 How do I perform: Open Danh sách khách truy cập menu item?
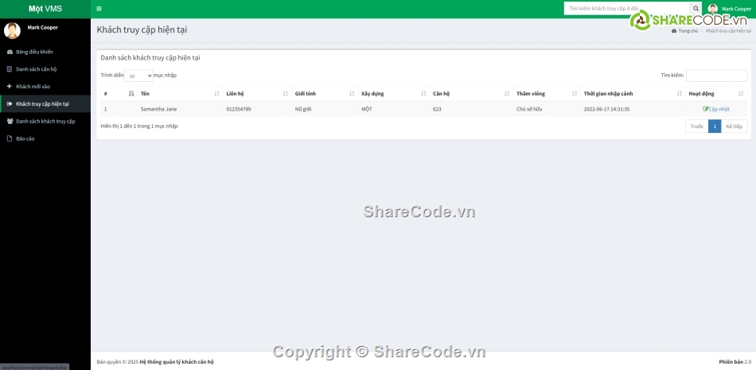pos(45,121)
